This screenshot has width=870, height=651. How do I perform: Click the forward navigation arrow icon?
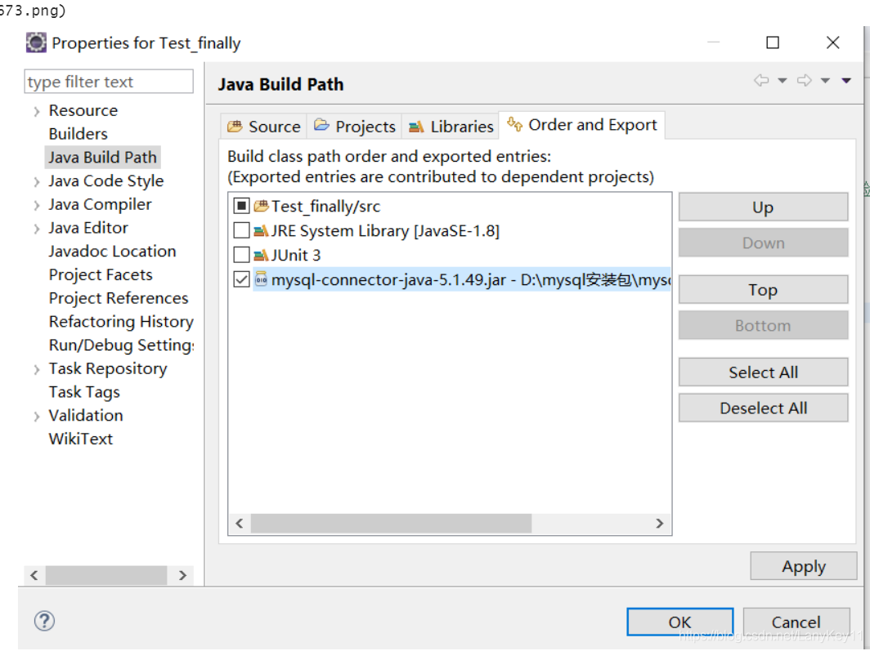[x=805, y=81]
